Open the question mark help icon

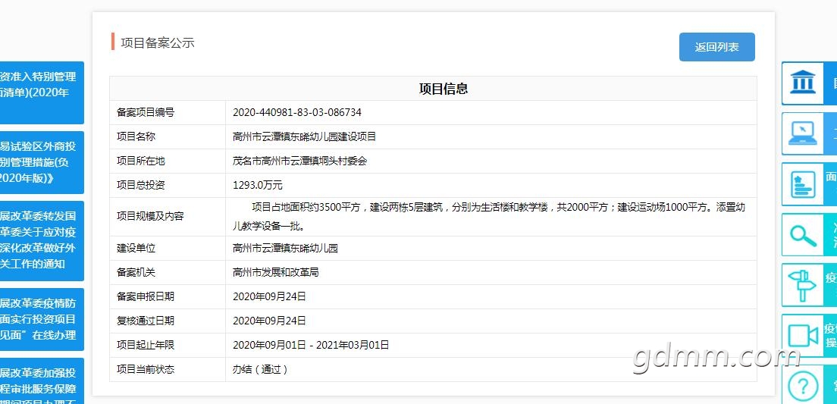pyautogui.click(x=803, y=387)
